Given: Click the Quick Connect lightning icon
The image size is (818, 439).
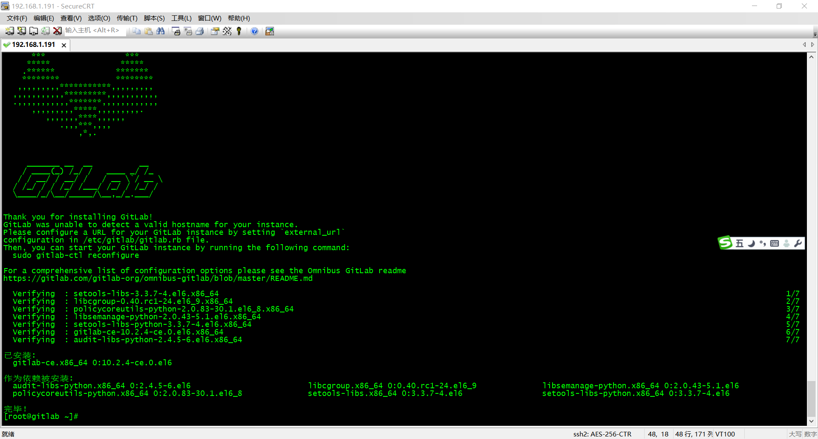Looking at the screenshot, I should (x=21, y=31).
